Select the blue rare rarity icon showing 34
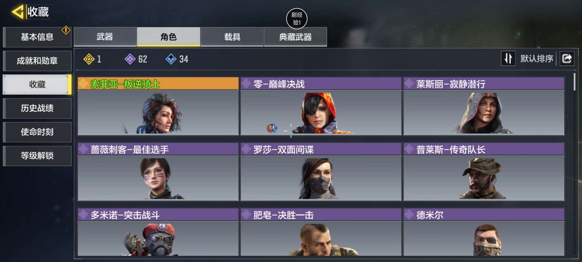The width and height of the screenshot is (582, 262). pos(171,59)
